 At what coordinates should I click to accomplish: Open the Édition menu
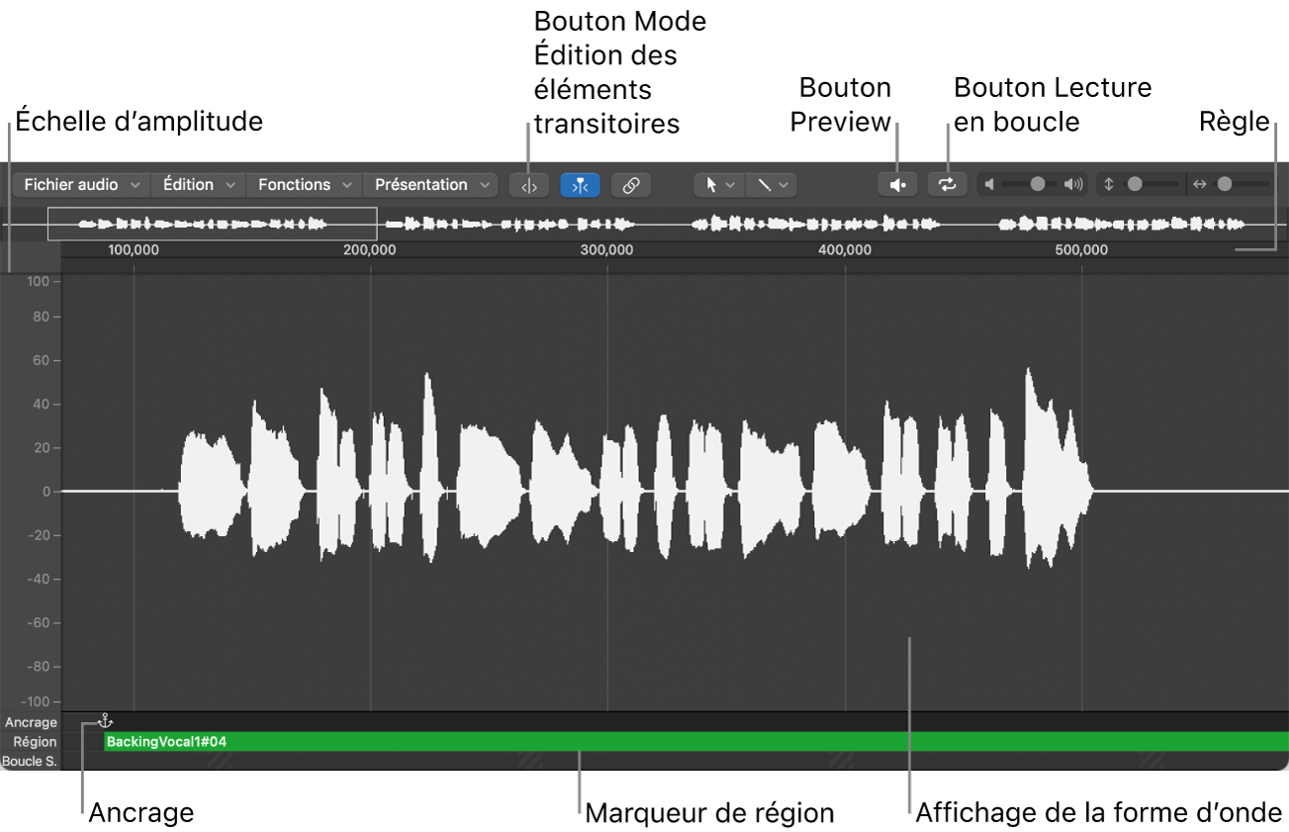tap(199, 185)
